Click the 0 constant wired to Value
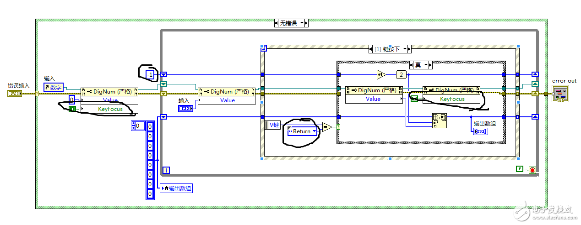The height and width of the screenshot is (225, 581). pyautogui.click(x=72, y=99)
